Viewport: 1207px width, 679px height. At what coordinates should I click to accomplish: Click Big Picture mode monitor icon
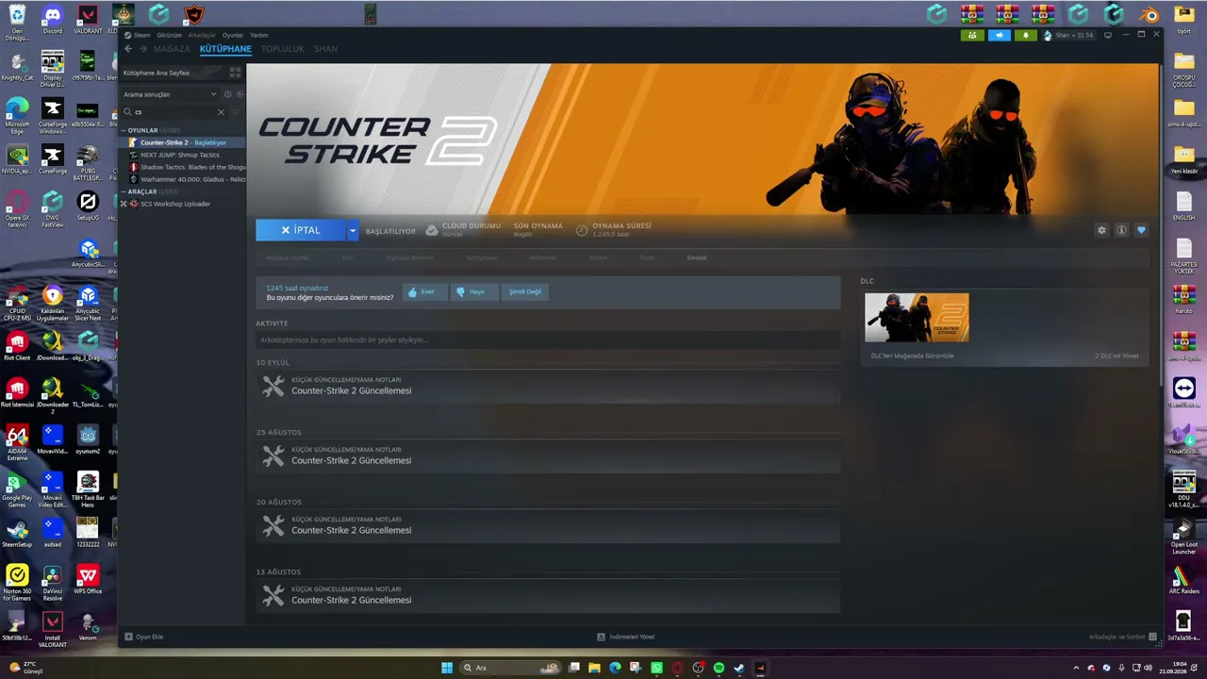1108,35
